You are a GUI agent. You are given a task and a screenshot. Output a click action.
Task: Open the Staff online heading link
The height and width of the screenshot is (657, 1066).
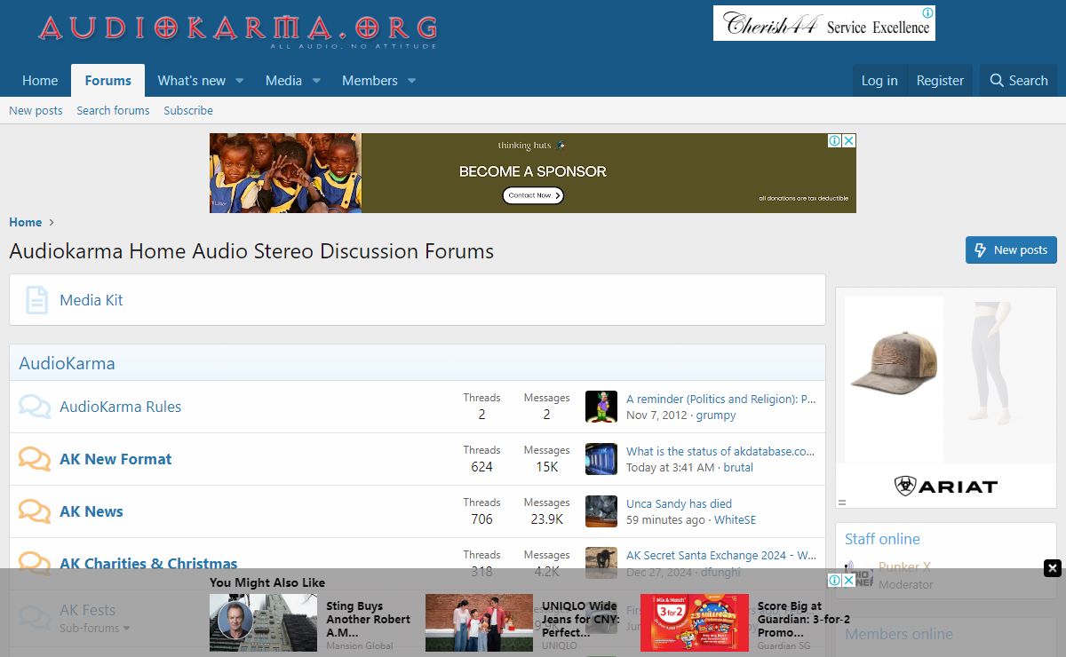click(x=882, y=539)
